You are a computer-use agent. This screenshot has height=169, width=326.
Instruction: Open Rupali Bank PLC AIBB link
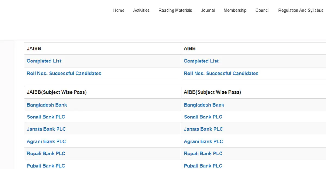[203, 154]
